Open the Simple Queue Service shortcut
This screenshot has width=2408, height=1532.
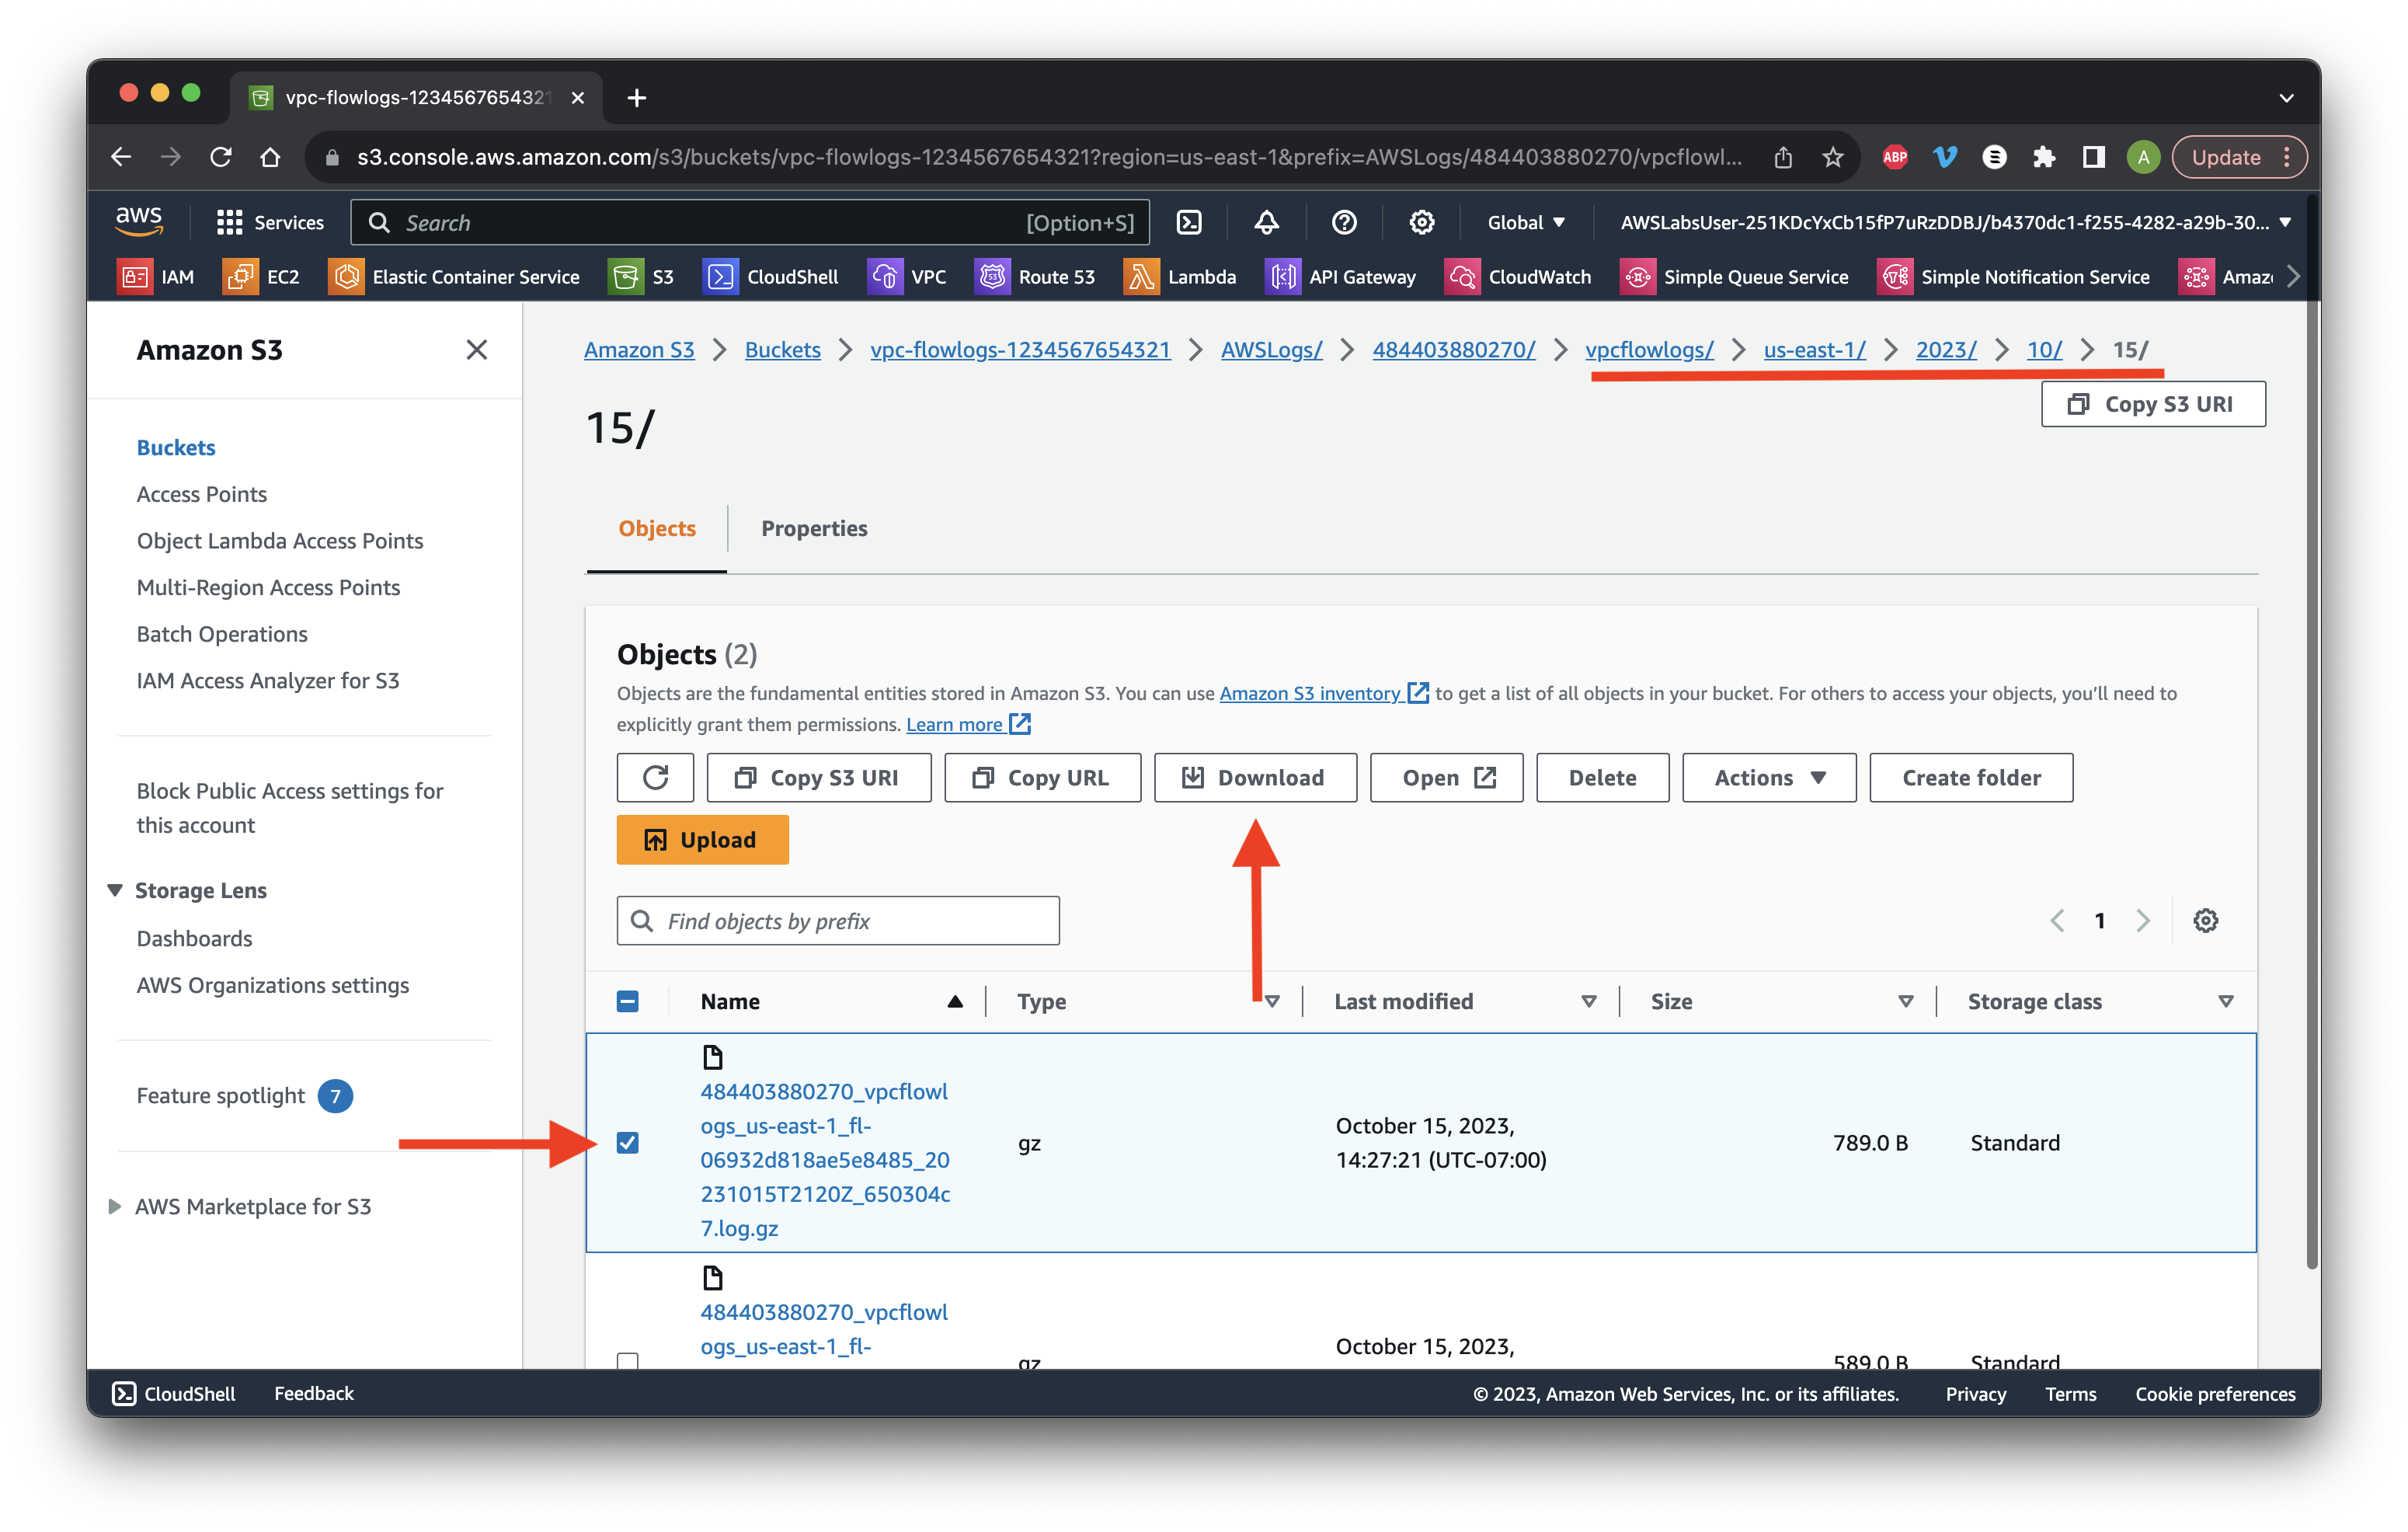tap(1734, 276)
